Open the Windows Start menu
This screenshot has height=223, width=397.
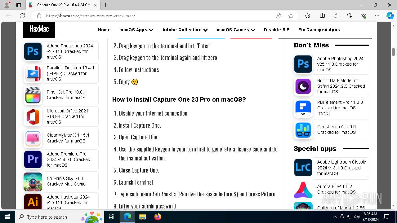click(7, 217)
